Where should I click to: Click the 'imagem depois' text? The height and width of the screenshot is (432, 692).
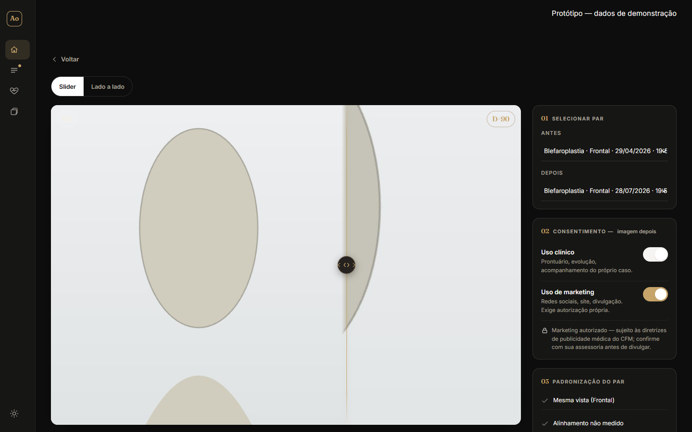pyautogui.click(x=637, y=231)
